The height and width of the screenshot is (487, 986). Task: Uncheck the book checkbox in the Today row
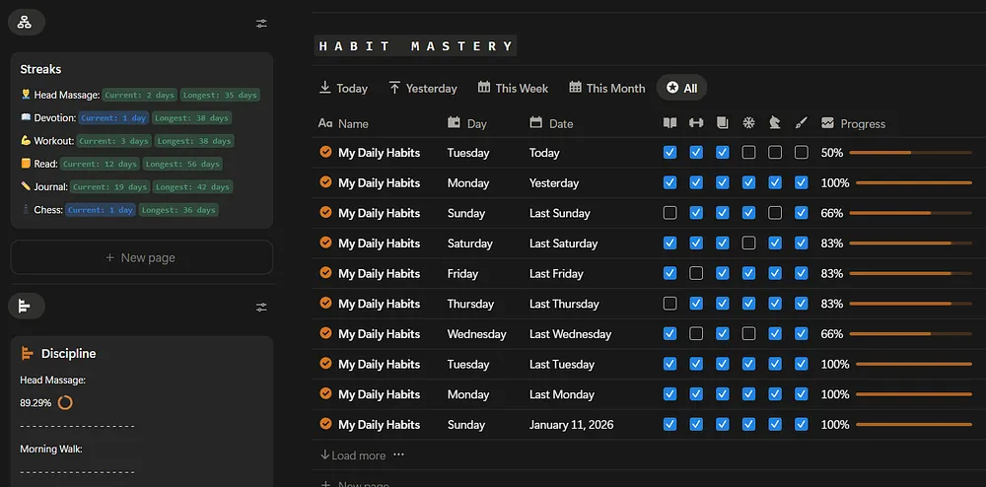669,152
